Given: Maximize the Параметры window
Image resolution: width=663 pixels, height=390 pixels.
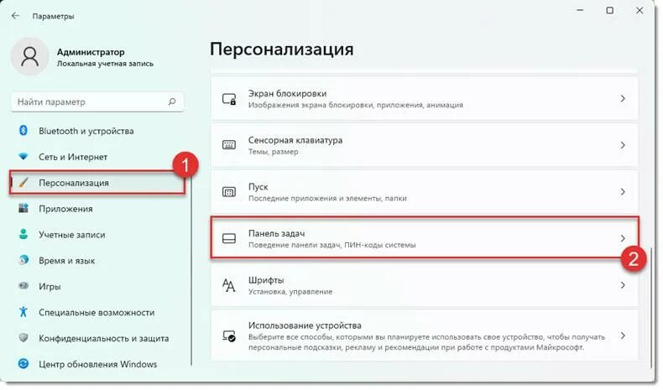Looking at the screenshot, I should click(x=610, y=10).
